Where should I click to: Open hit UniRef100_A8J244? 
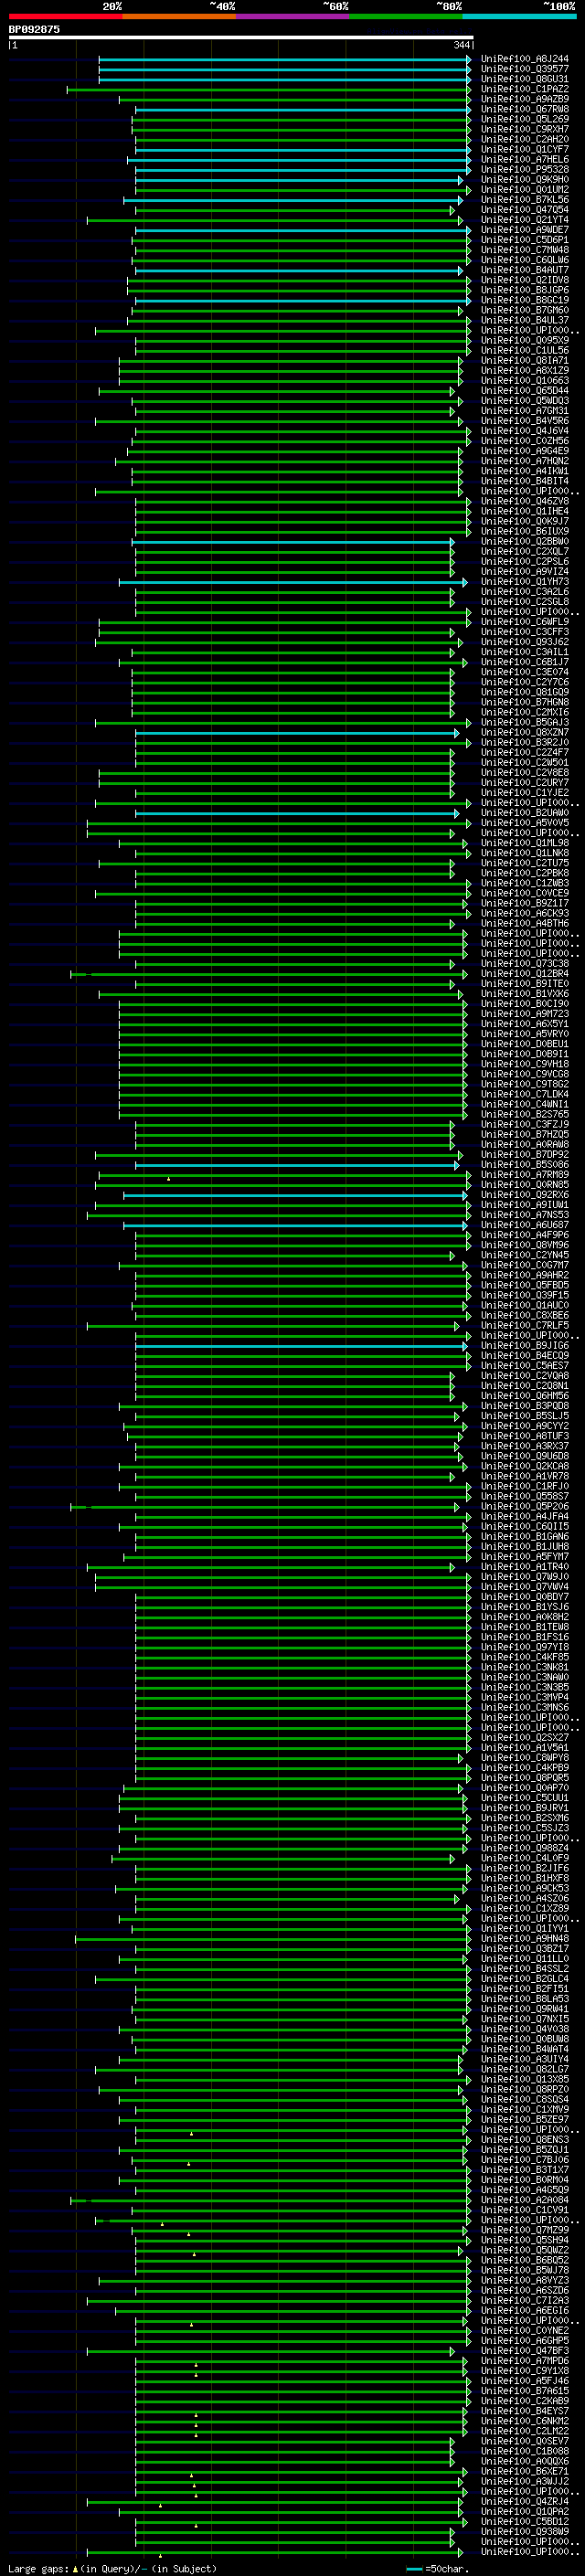[525, 59]
